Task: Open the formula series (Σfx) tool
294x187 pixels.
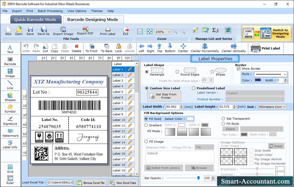Action: click(x=215, y=30)
